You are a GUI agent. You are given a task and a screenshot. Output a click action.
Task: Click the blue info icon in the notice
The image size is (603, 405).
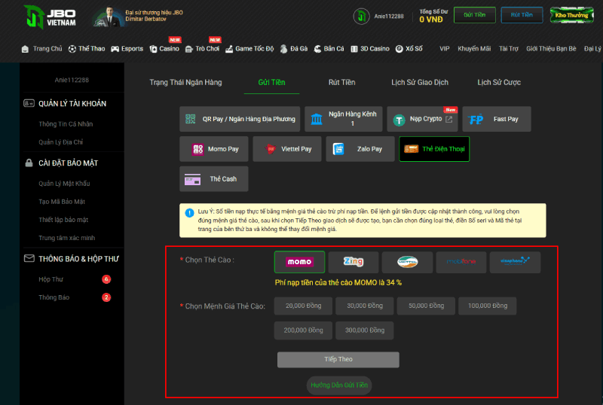(x=189, y=212)
